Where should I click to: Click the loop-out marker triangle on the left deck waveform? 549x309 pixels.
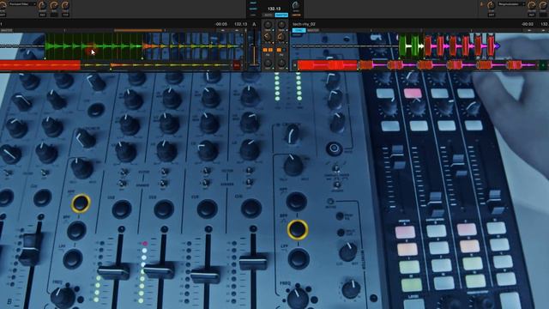142,58
